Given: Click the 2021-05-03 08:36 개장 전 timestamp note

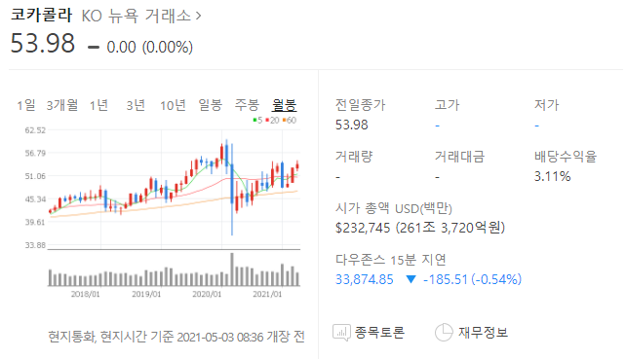Looking at the screenshot, I should [x=241, y=337].
